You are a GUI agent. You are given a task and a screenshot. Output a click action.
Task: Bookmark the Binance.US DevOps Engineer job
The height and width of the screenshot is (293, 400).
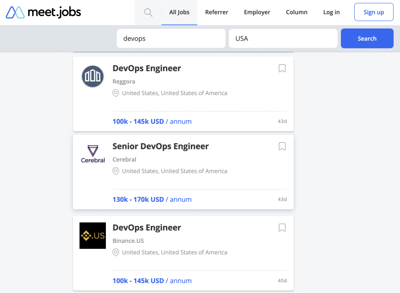point(282,227)
